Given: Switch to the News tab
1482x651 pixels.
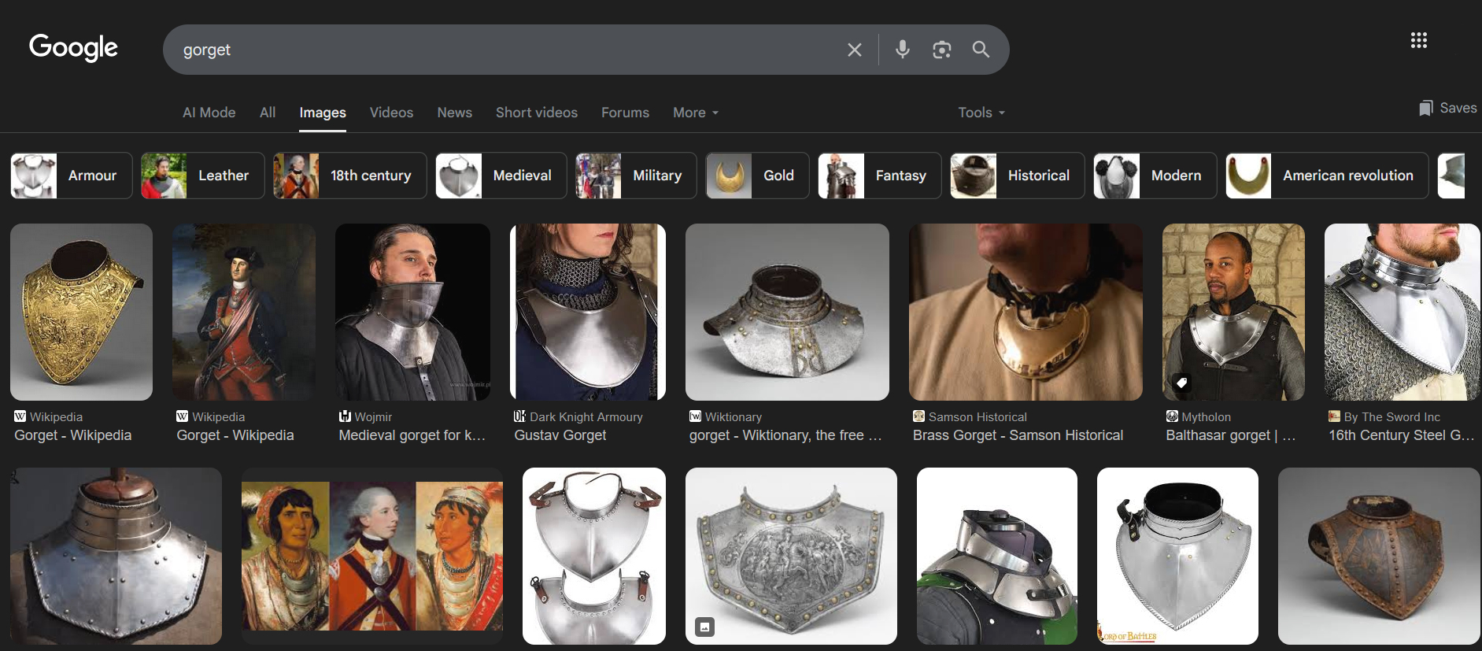Looking at the screenshot, I should pos(454,113).
